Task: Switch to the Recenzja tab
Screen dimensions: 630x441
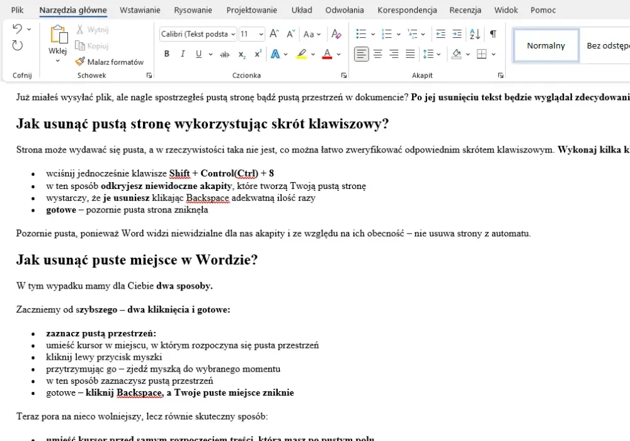Action: (466, 10)
